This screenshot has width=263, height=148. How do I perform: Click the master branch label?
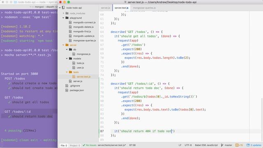coord(228,145)
